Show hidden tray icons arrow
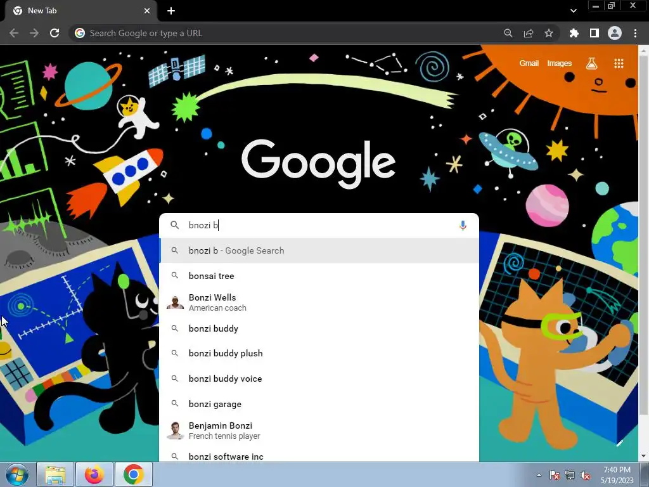The width and height of the screenshot is (649, 487). (539, 475)
